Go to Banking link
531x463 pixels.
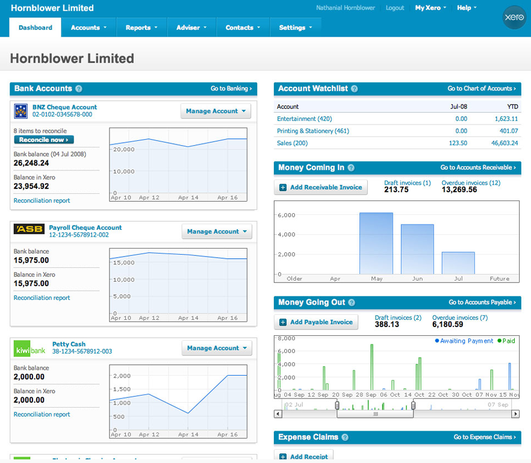pos(231,89)
